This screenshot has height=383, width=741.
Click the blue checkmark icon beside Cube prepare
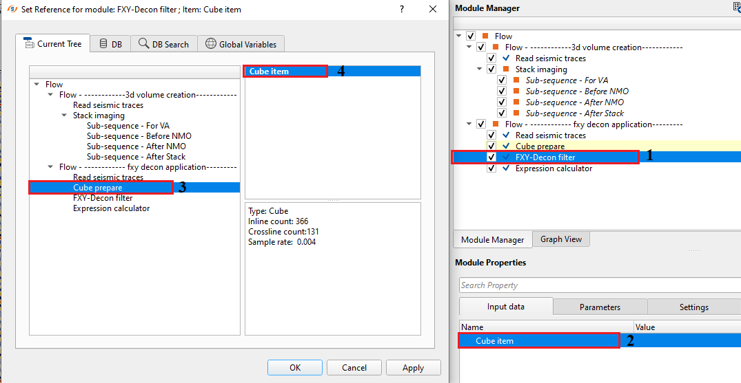coord(507,146)
